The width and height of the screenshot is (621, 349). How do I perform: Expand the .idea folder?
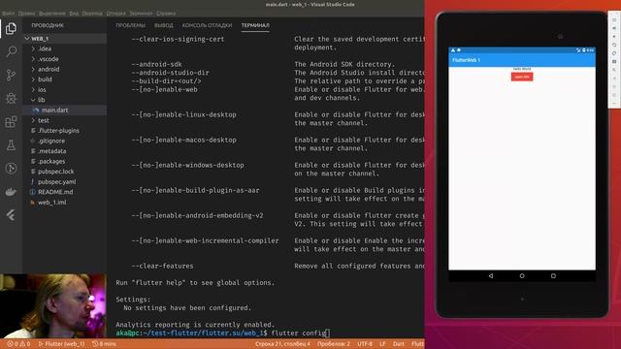tap(65, 48)
